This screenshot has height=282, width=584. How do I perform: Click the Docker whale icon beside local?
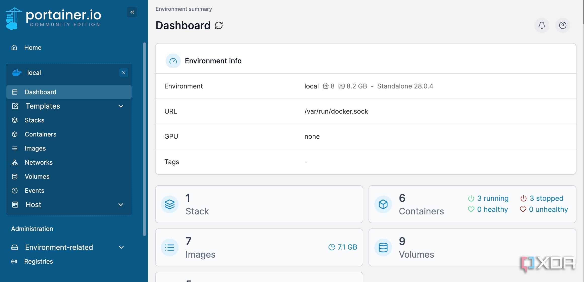[x=17, y=73]
